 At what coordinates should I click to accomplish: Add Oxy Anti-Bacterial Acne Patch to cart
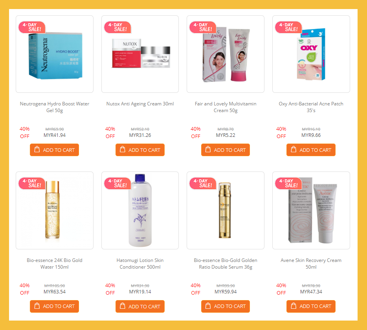(311, 149)
